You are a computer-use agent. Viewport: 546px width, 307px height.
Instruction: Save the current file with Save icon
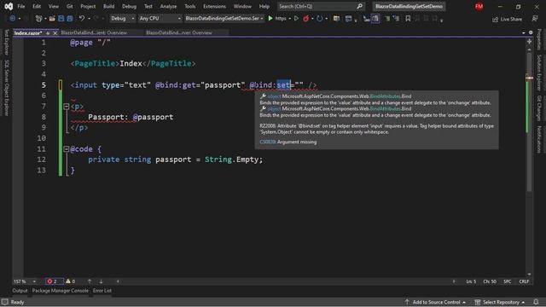(x=61, y=19)
